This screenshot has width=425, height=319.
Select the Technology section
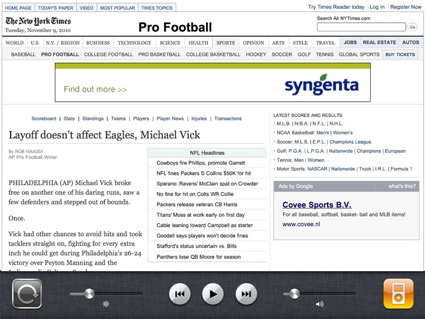click(134, 43)
